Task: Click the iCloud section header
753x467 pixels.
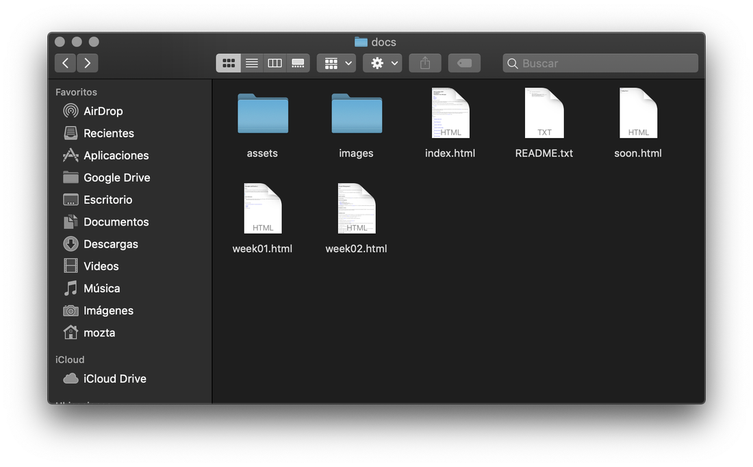Action: click(70, 360)
